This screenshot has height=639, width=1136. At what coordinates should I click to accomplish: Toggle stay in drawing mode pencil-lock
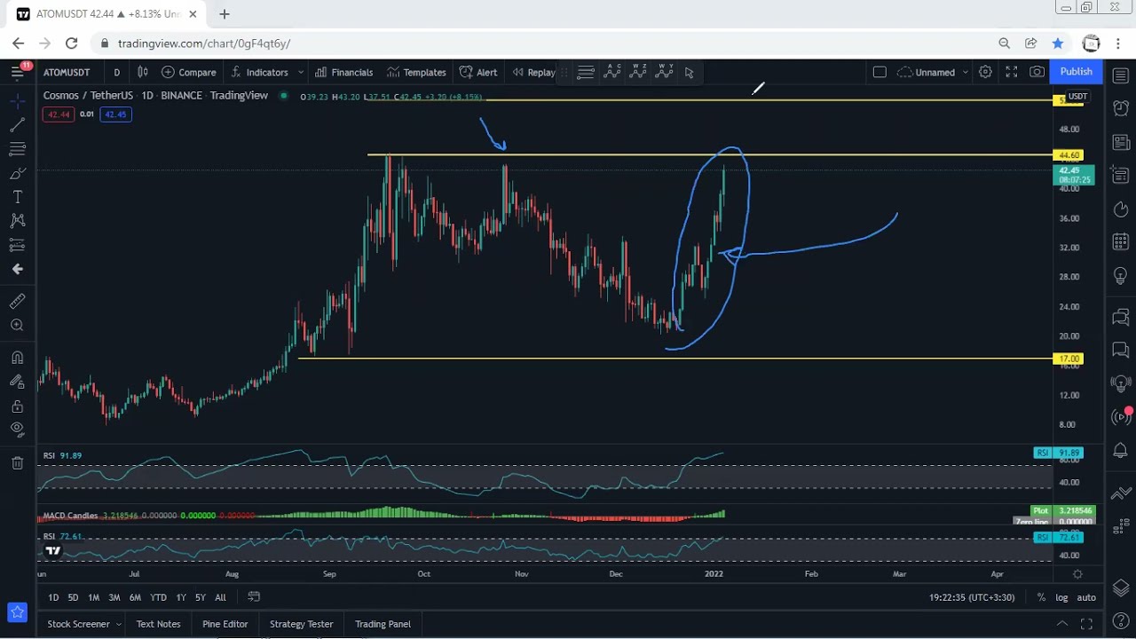point(17,382)
